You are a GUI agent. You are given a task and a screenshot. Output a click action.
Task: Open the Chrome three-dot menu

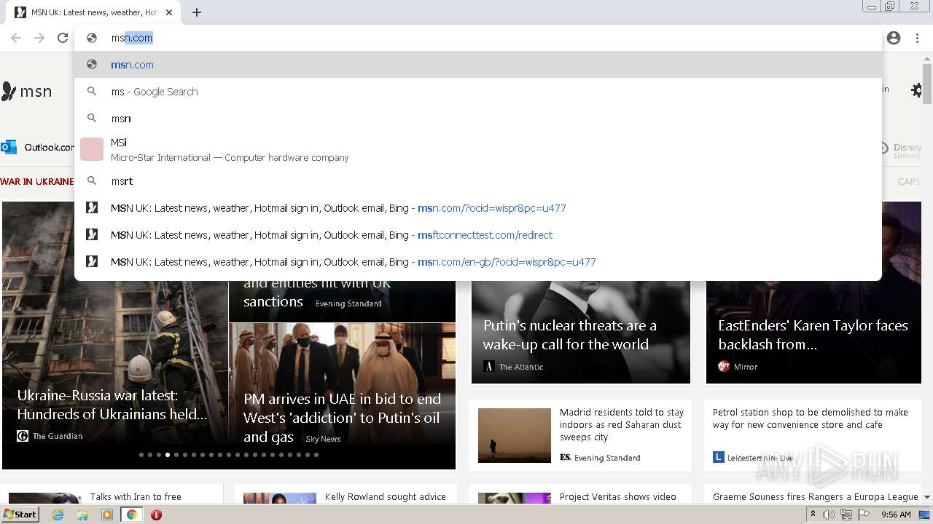click(x=917, y=38)
